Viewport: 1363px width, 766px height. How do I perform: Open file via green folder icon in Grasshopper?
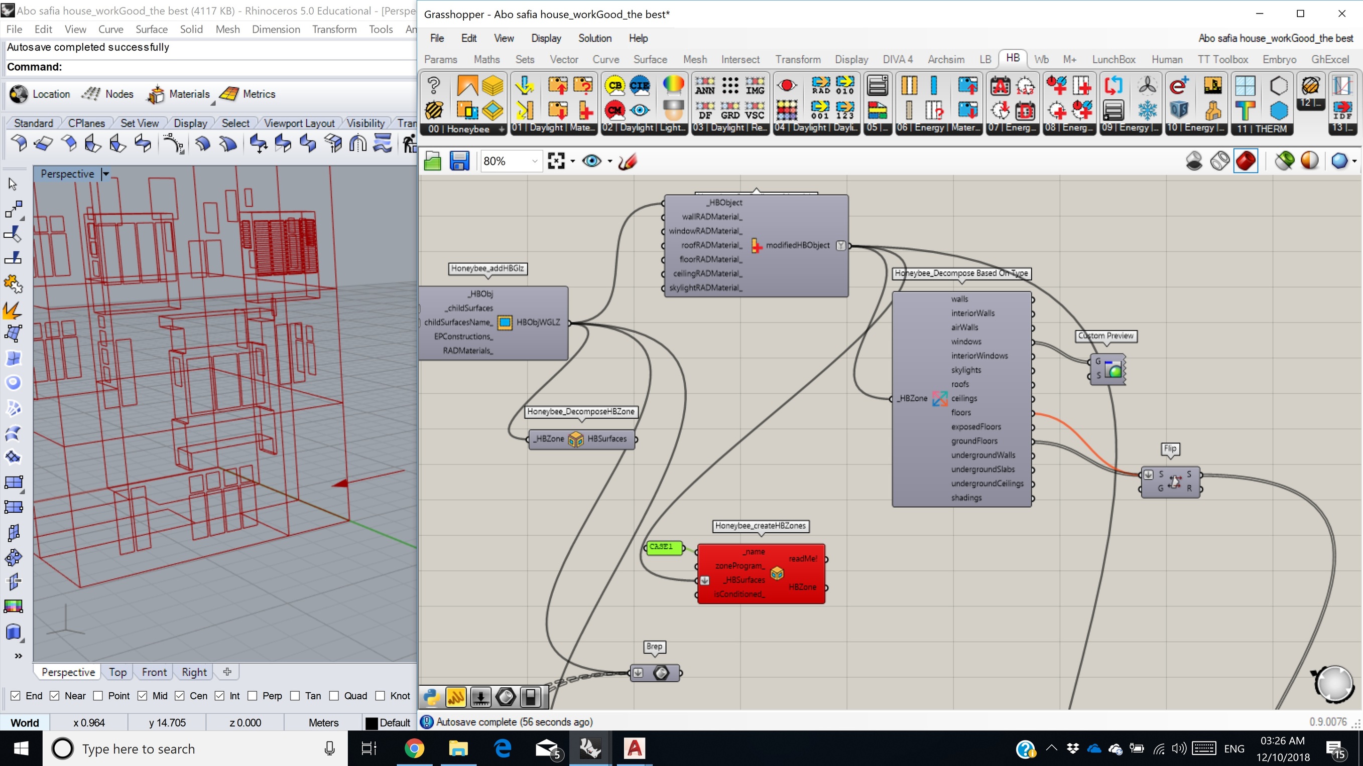pyautogui.click(x=433, y=161)
